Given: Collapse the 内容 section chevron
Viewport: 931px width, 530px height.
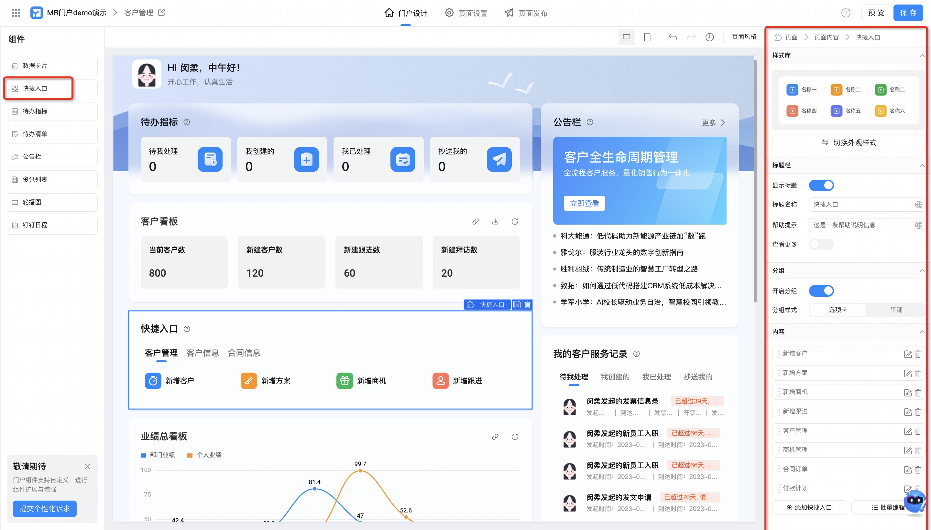Looking at the screenshot, I should coord(922,332).
